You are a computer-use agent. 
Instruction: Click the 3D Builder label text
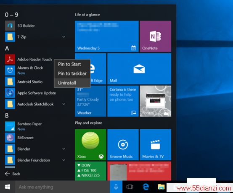pyautogui.click(x=26, y=26)
